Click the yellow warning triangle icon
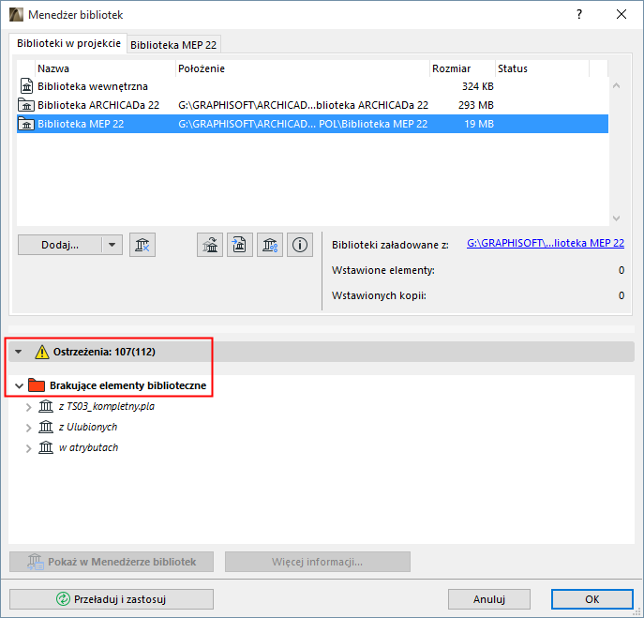The height and width of the screenshot is (618, 644). click(x=42, y=353)
